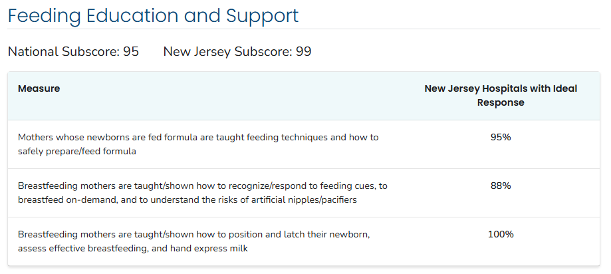Click the Feeding Education and Support heading
This screenshot has width=611, height=274.
153,16
